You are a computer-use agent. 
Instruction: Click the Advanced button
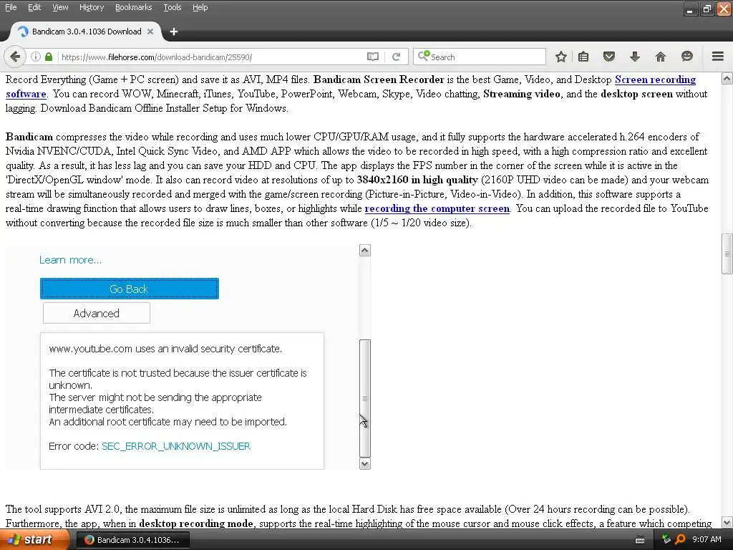[97, 314]
